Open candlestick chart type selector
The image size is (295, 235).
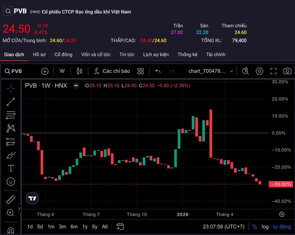point(79,71)
